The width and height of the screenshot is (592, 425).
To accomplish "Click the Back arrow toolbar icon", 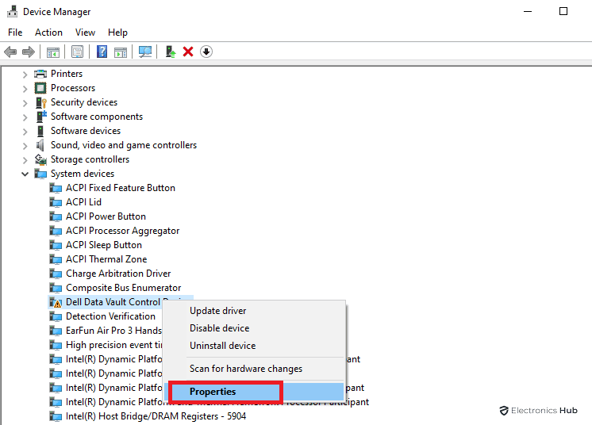I will point(10,52).
